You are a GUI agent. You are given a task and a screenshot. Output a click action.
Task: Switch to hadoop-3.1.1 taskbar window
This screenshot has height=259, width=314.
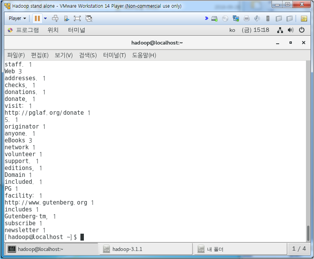146,249
